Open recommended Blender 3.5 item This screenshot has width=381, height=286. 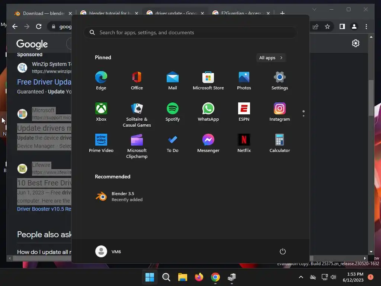coord(119,197)
